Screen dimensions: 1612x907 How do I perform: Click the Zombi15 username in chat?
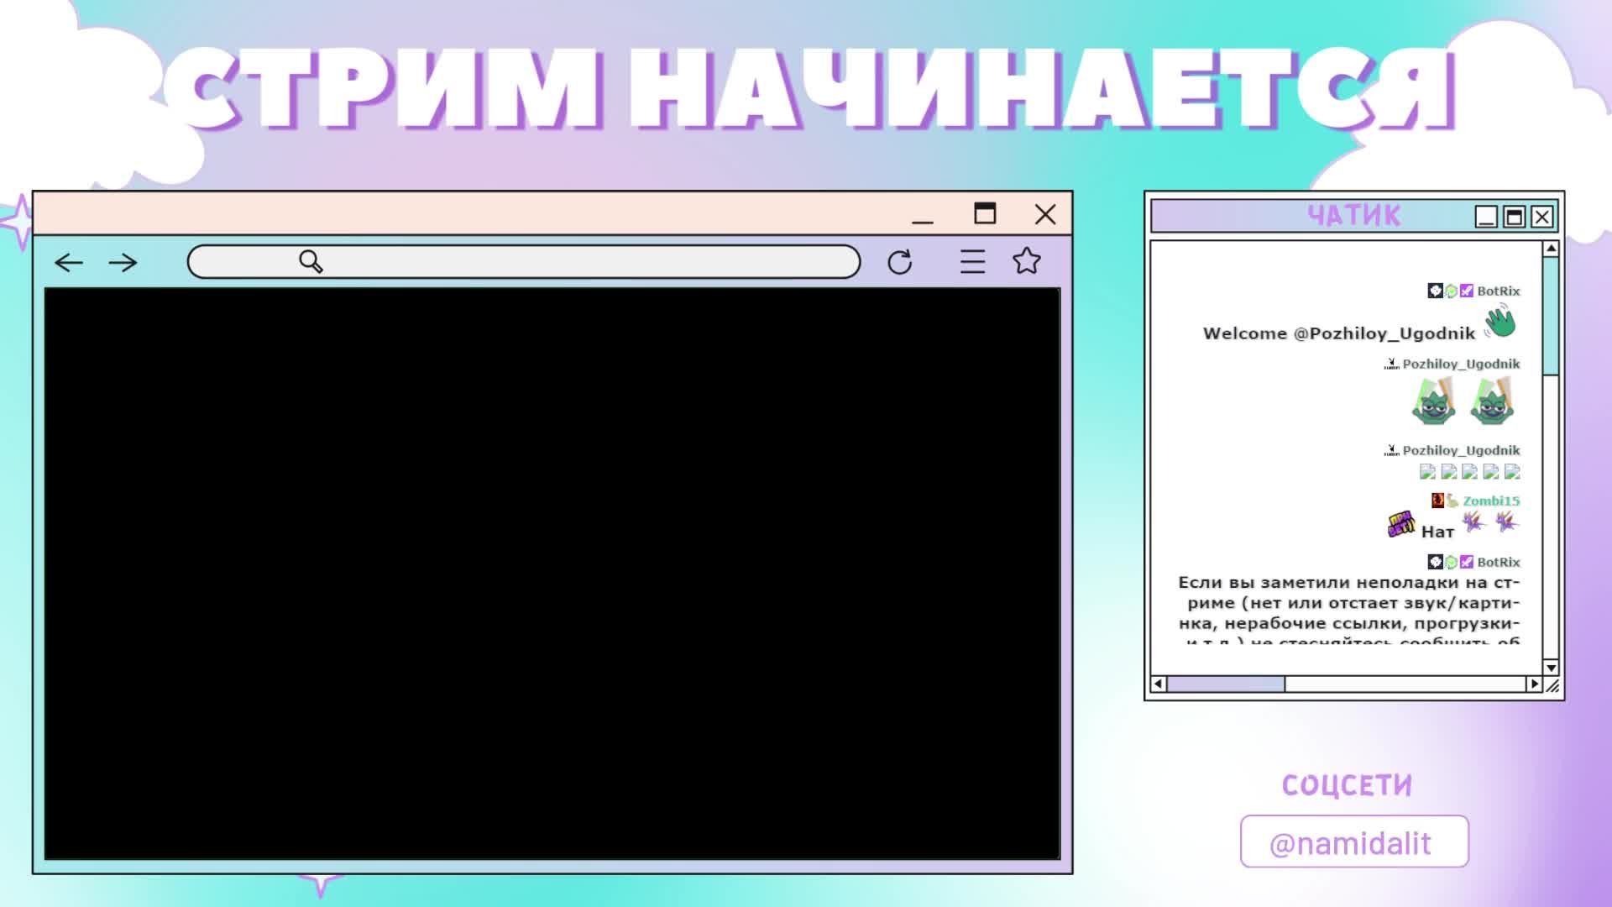pyautogui.click(x=1490, y=501)
